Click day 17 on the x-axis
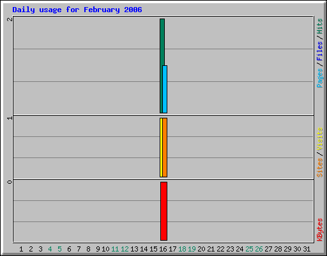This screenshot has height=256, width=327. coord(172,249)
